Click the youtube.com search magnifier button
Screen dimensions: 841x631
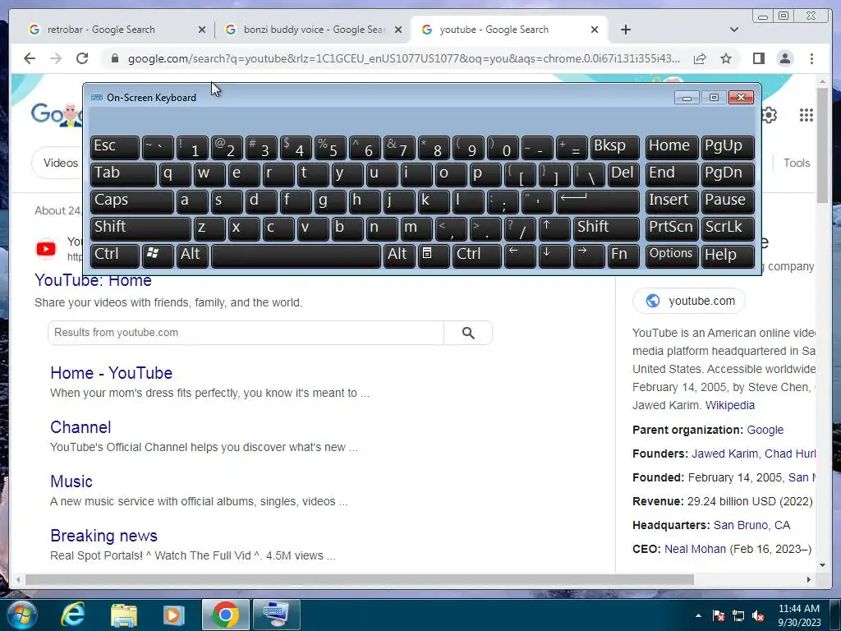(468, 333)
